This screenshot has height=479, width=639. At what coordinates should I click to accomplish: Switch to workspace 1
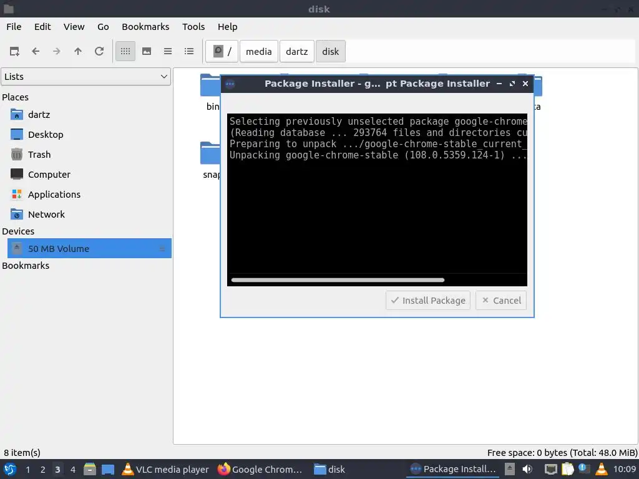(x=27, y=470)
